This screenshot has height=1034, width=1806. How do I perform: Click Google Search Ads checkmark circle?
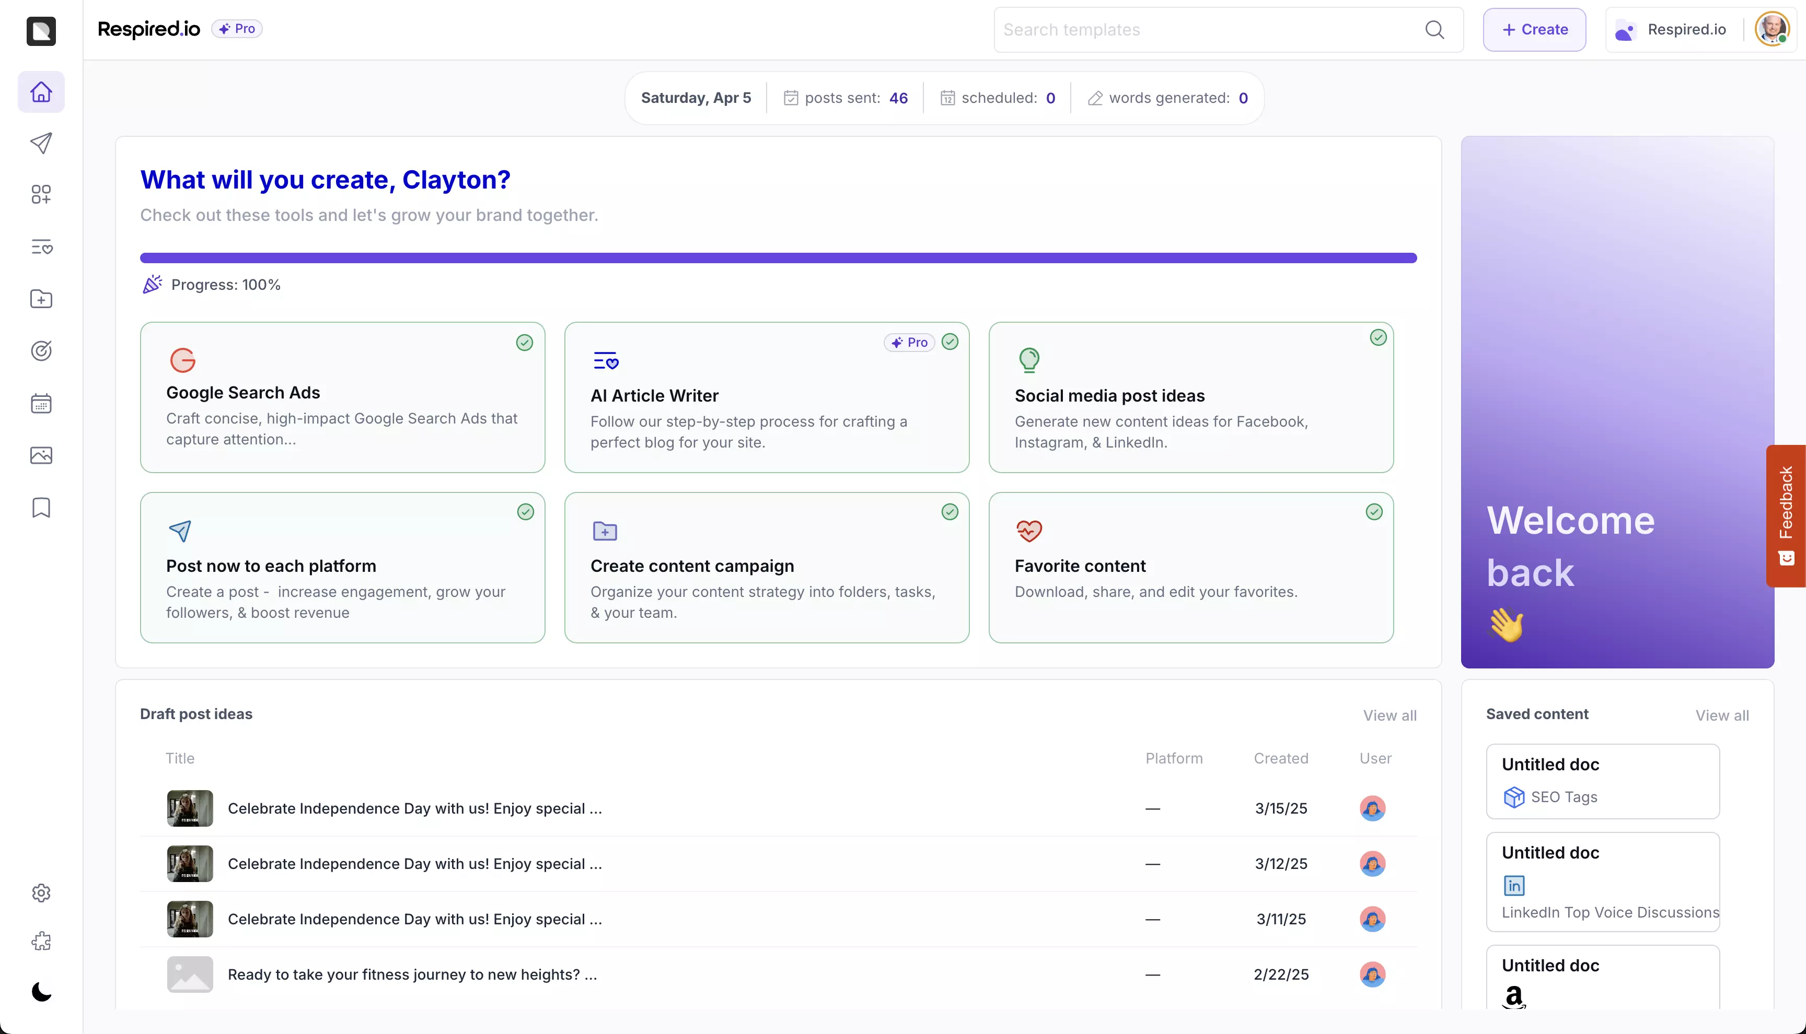coord(524,343)
